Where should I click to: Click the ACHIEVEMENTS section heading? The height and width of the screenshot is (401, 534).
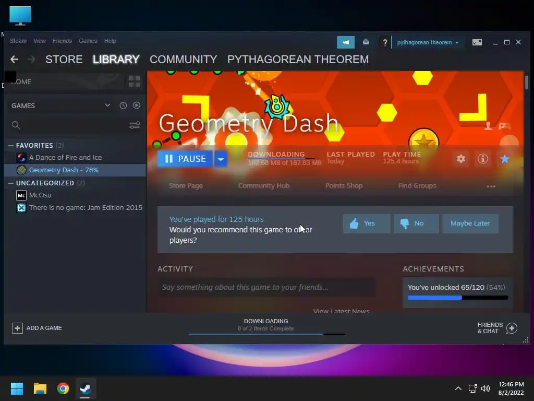point(433,269)
